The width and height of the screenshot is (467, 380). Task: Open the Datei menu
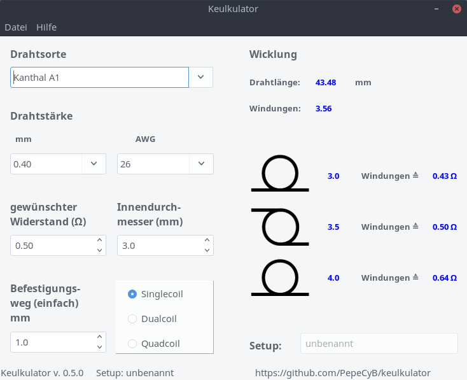[16, 27]
